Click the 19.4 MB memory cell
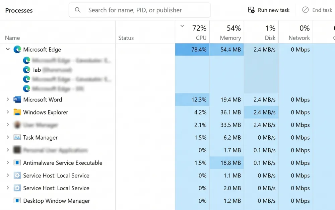335x210 pixels. (x=227, y=99)
